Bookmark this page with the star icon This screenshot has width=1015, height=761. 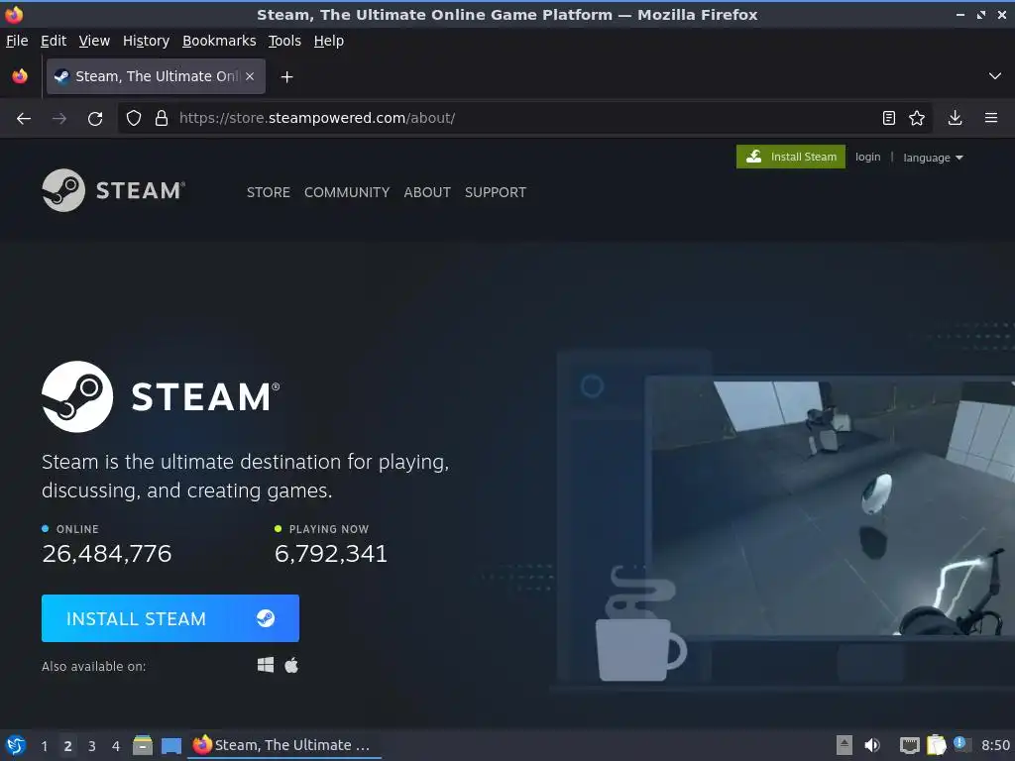tap(917, 118)
